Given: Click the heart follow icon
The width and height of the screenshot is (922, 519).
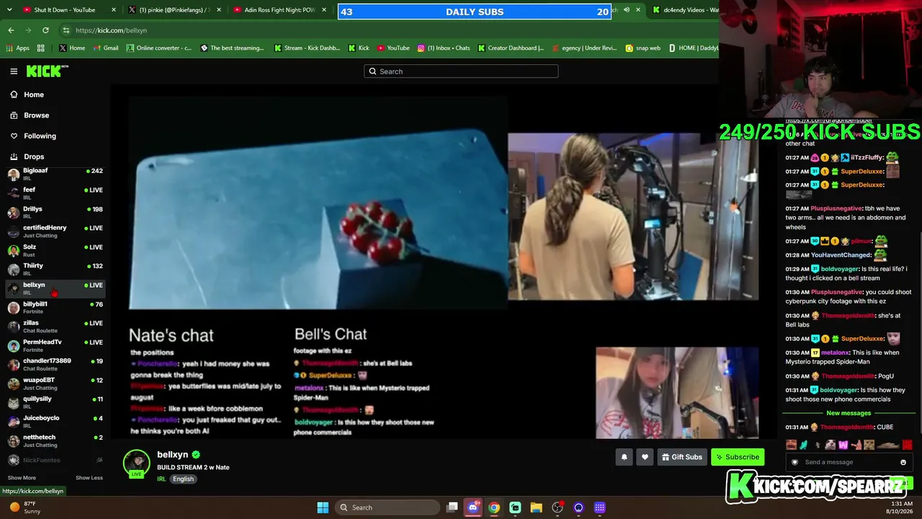Looking at the screenshot, I should click(x=645, y=457).
